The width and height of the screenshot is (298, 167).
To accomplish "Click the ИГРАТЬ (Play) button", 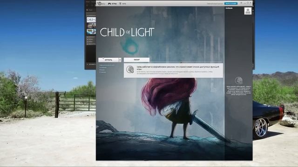I will (108, 60).
